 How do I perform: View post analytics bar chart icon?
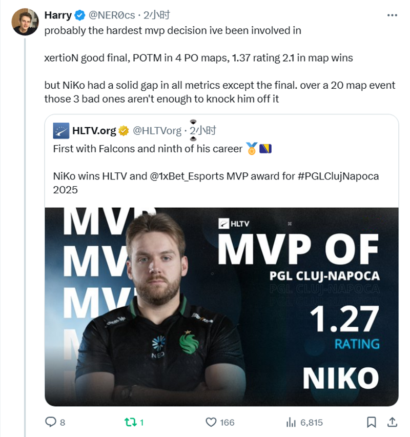point(291,422)
